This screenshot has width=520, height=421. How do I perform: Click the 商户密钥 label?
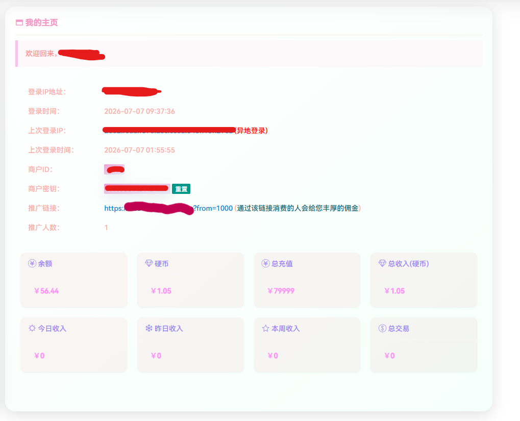click(x=43, y=189)
